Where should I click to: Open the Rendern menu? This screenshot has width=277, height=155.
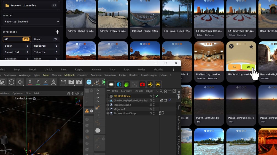coord(134,75)
